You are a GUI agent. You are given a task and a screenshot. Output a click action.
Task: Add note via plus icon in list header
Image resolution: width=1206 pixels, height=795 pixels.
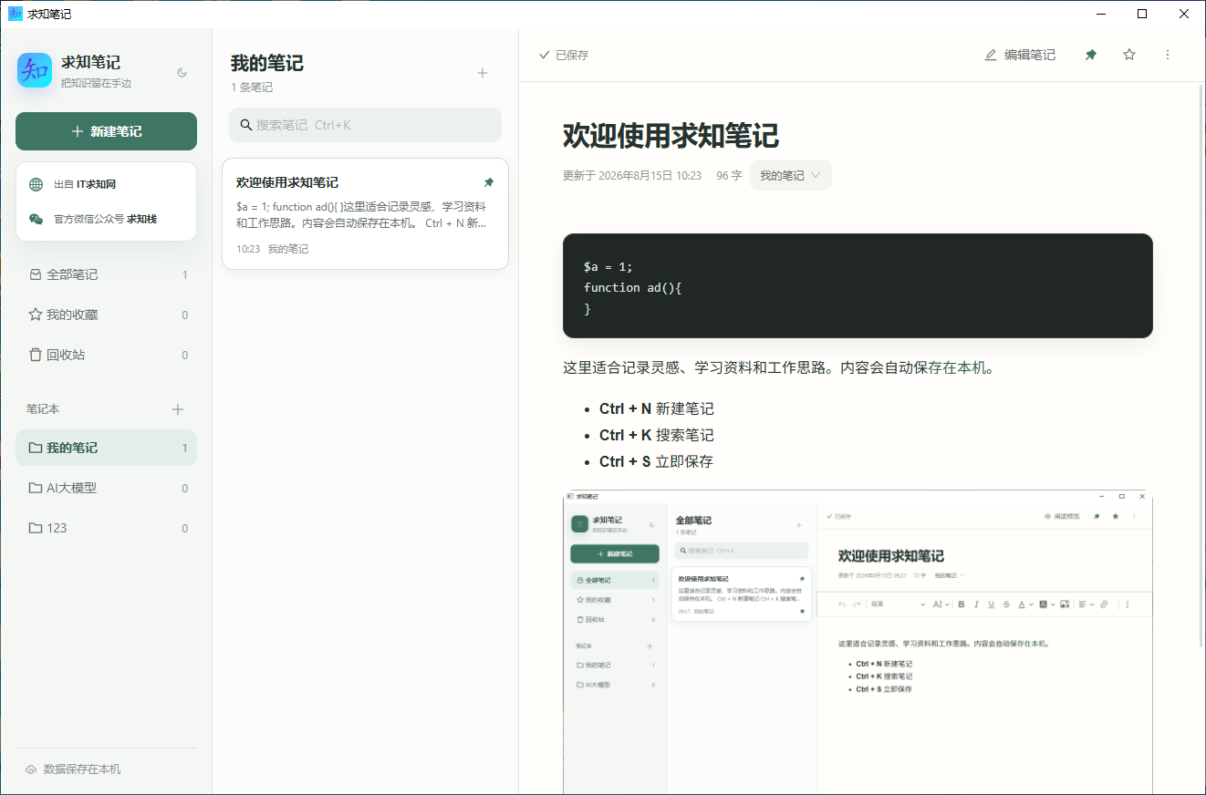click(x=483, y=73)
